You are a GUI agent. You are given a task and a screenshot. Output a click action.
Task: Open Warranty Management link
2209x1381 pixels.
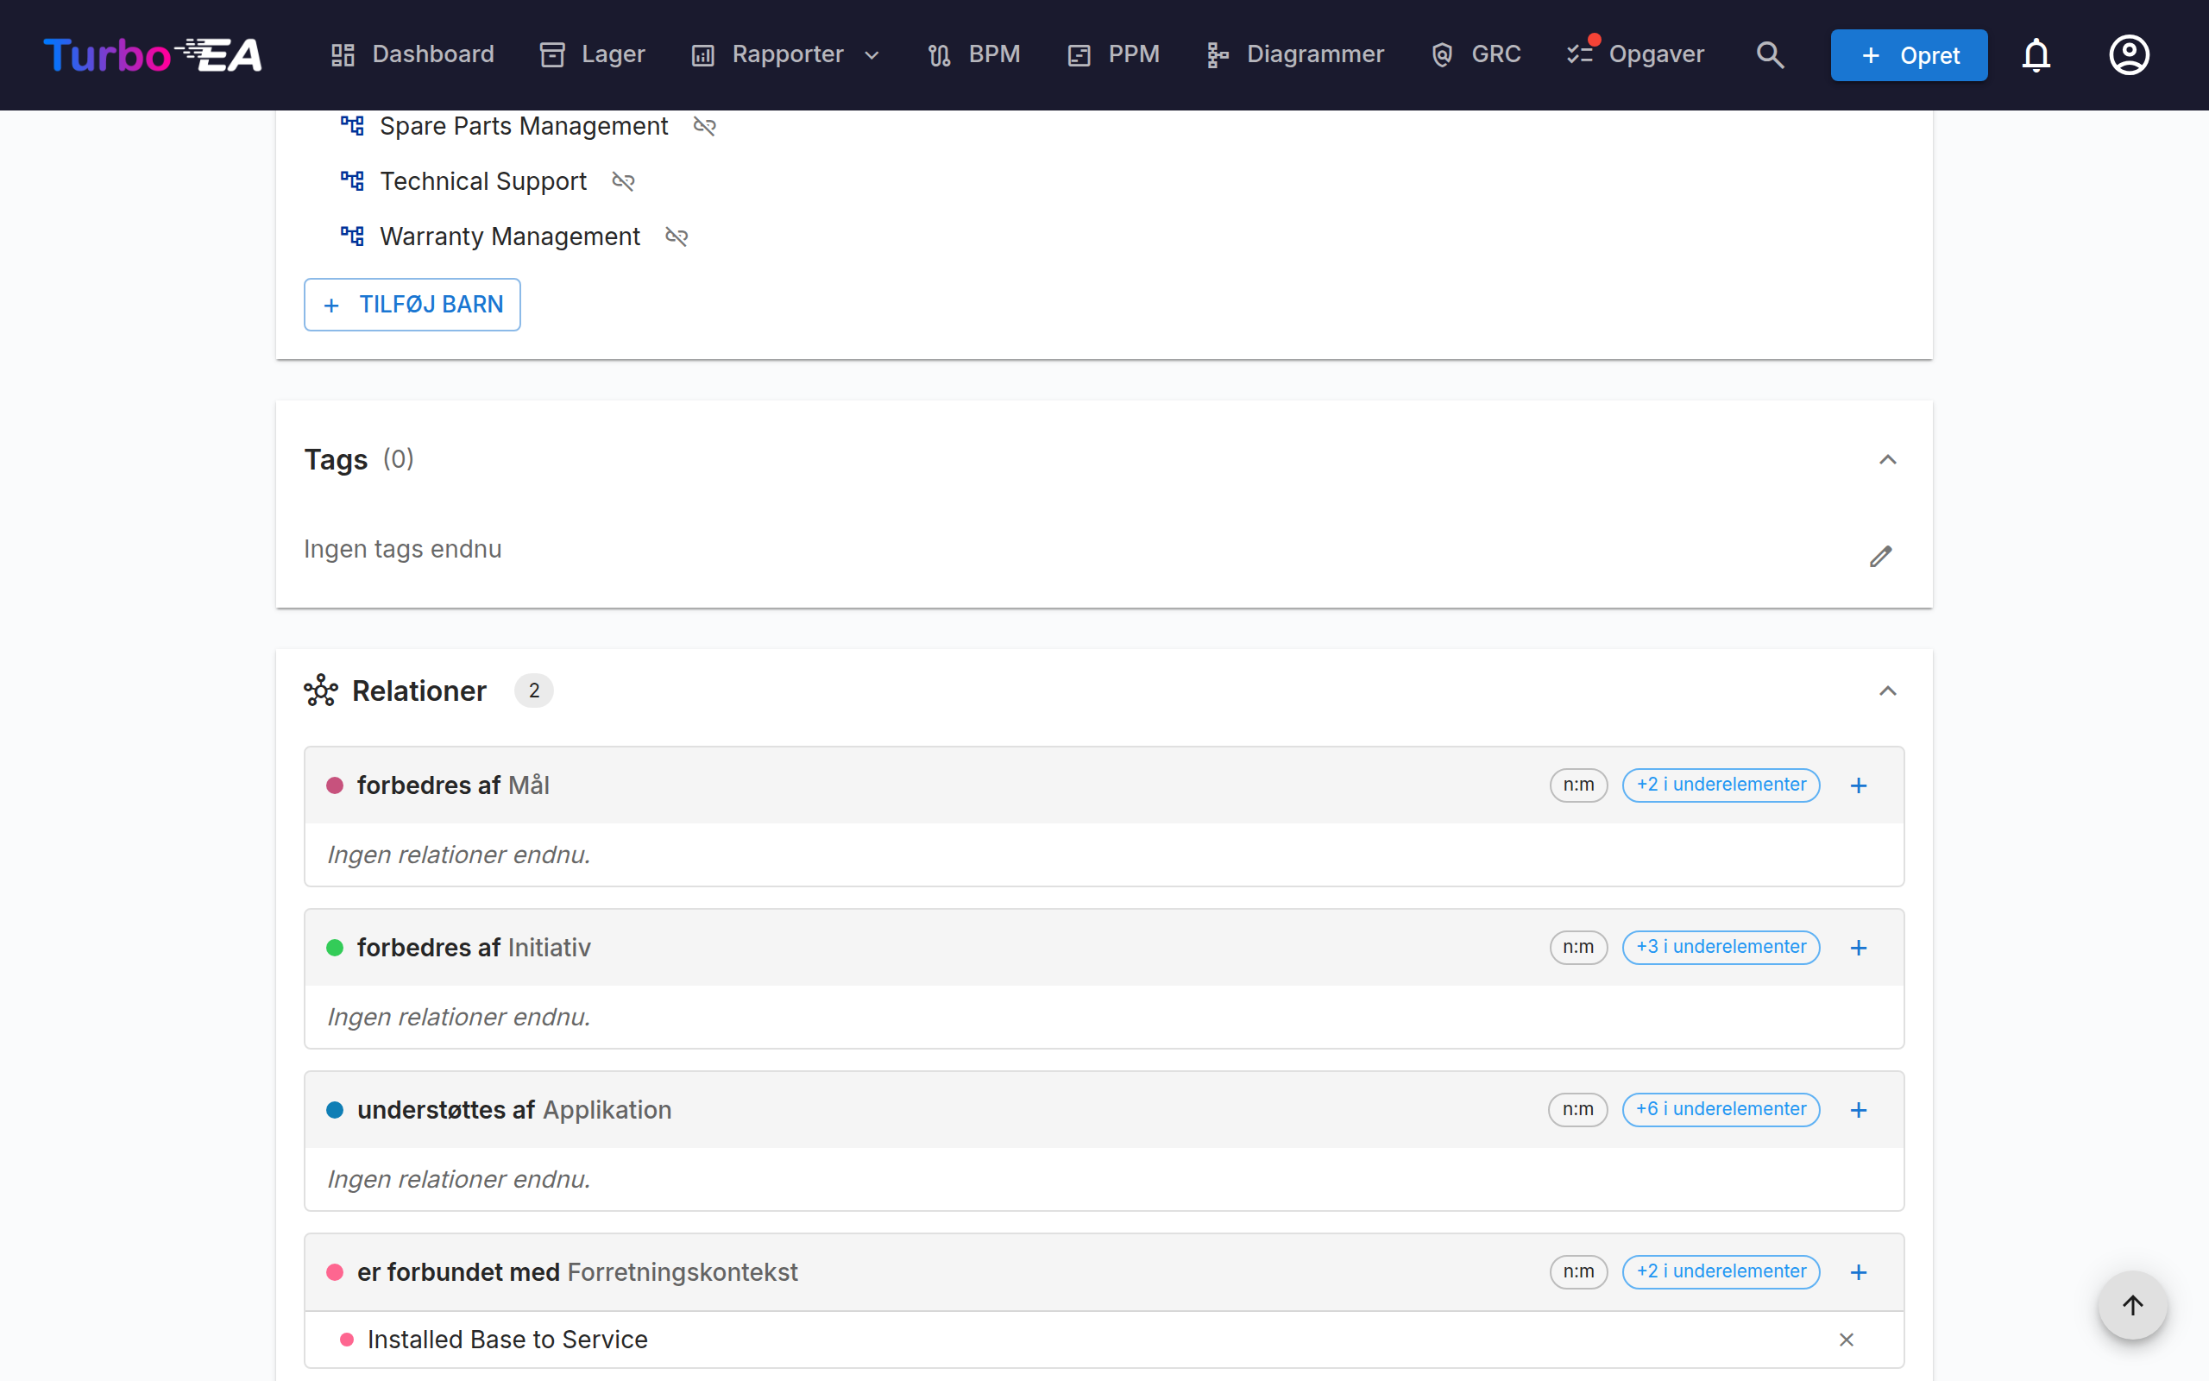click(509, 236)
